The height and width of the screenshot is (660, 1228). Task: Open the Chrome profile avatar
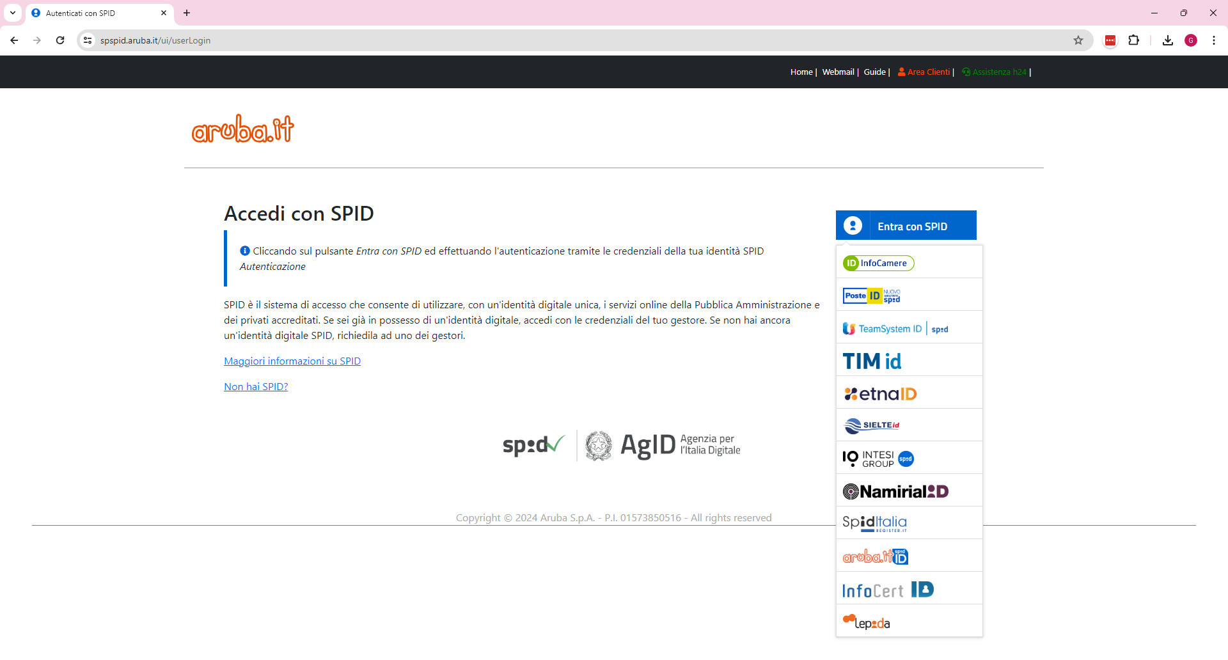(x=1191, y=40)
